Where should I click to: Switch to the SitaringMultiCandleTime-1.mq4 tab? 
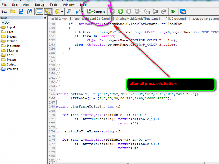tap(138, 19)
